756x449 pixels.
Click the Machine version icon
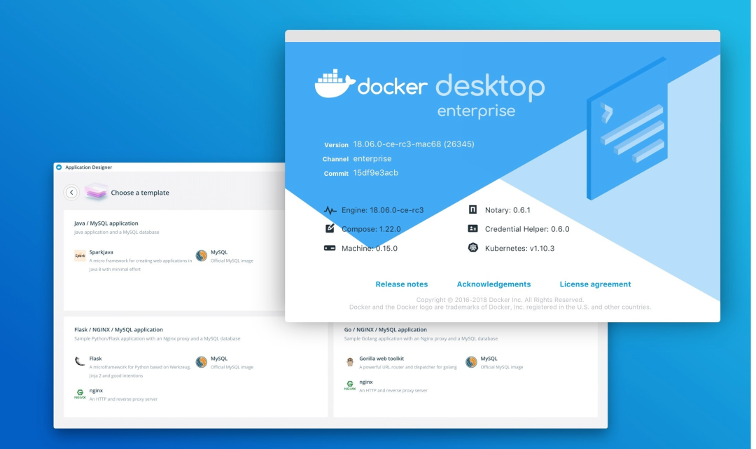[x=330, y=248]
